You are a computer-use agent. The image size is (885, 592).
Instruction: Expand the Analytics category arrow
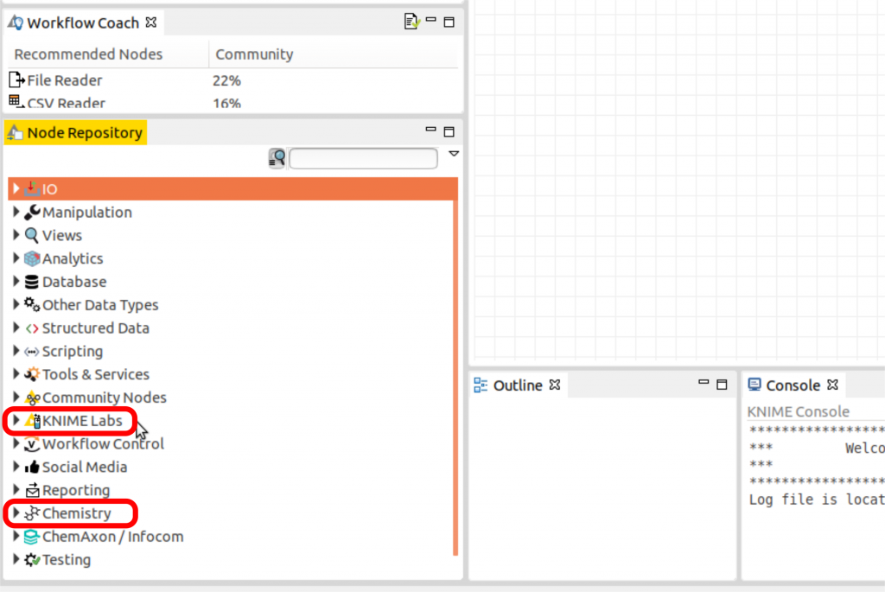coord(16,258)
